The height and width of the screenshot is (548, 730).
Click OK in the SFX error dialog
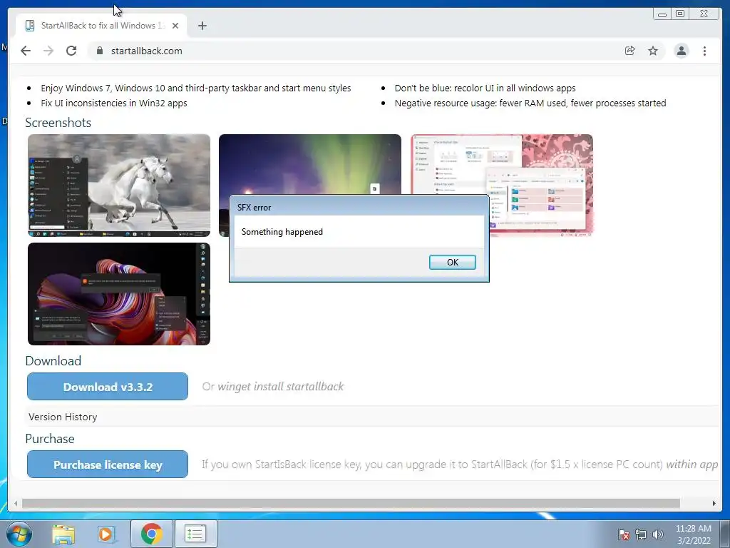(x=452, y=263)
